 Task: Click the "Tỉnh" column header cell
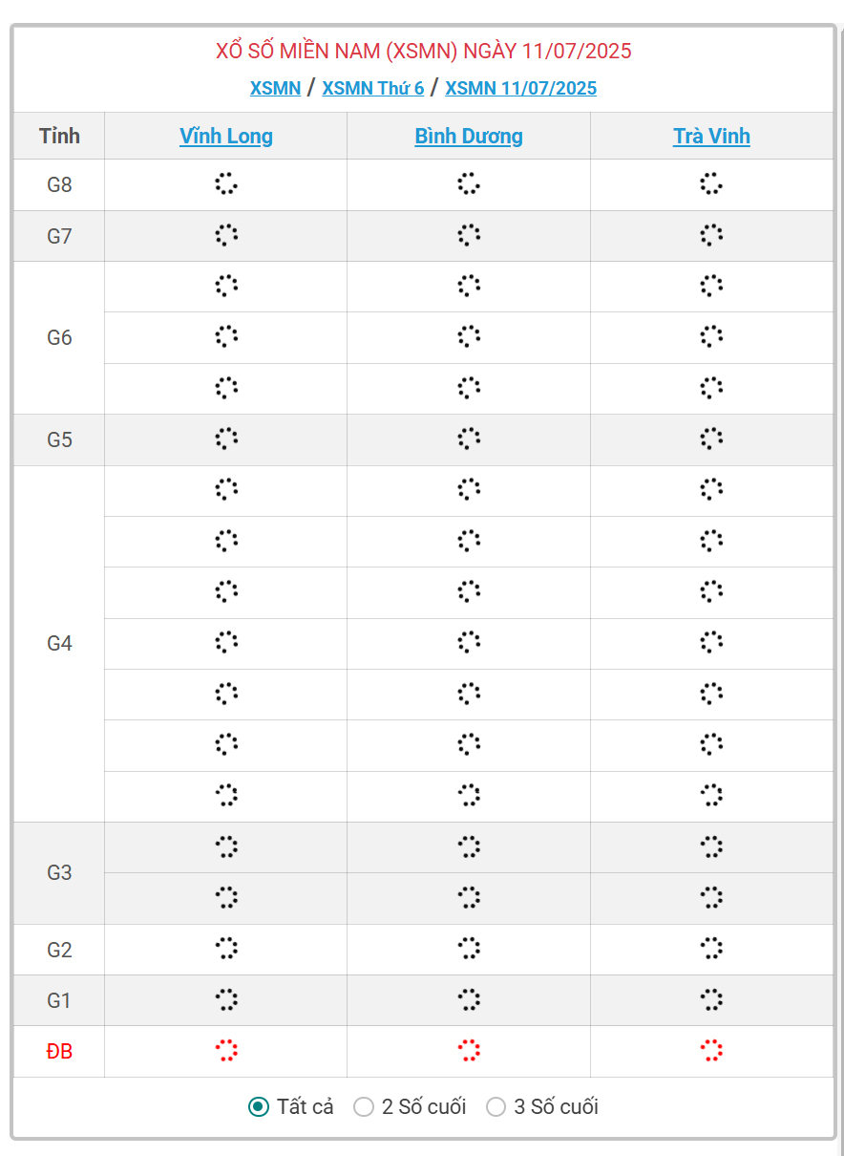point(59,136)
